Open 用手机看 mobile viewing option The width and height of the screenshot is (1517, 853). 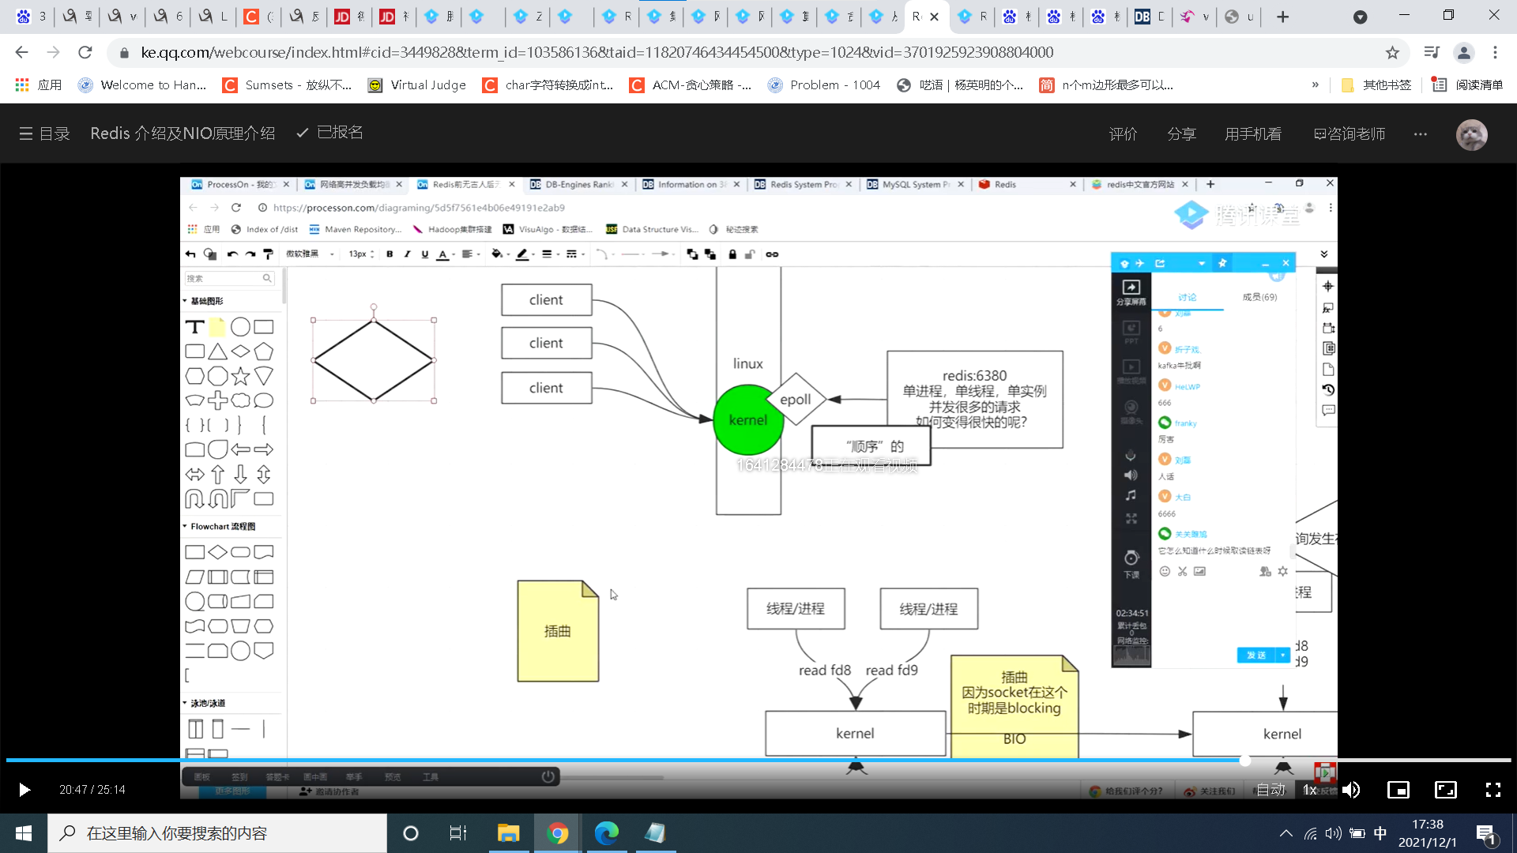(1253, 134)
